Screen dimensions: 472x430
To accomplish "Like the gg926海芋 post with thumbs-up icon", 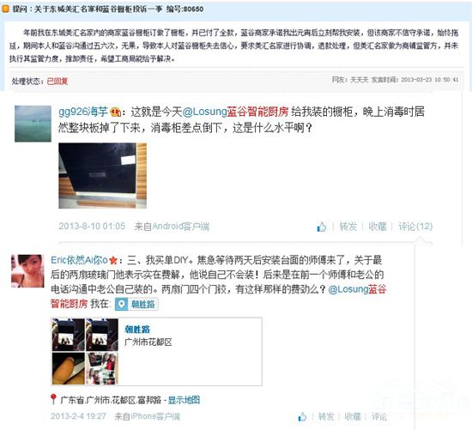I will click(x=322, y=227).
